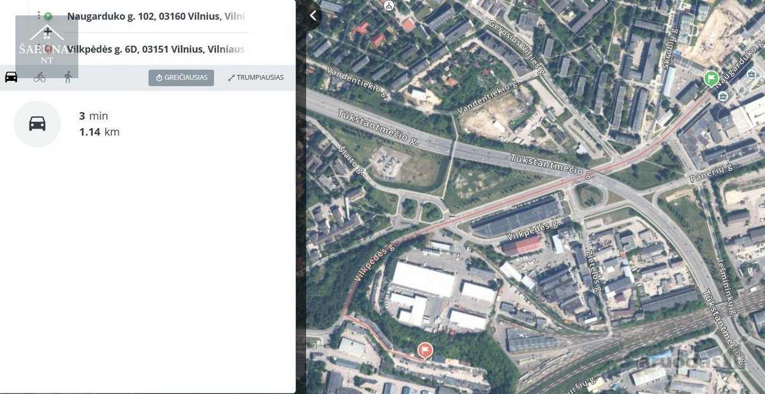
Task: Switch to walking travel mode
Action: pos(68,77)
